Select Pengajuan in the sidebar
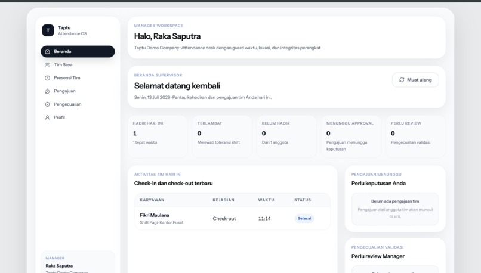The height and width of the screenshot is (273, 481). 78,91
